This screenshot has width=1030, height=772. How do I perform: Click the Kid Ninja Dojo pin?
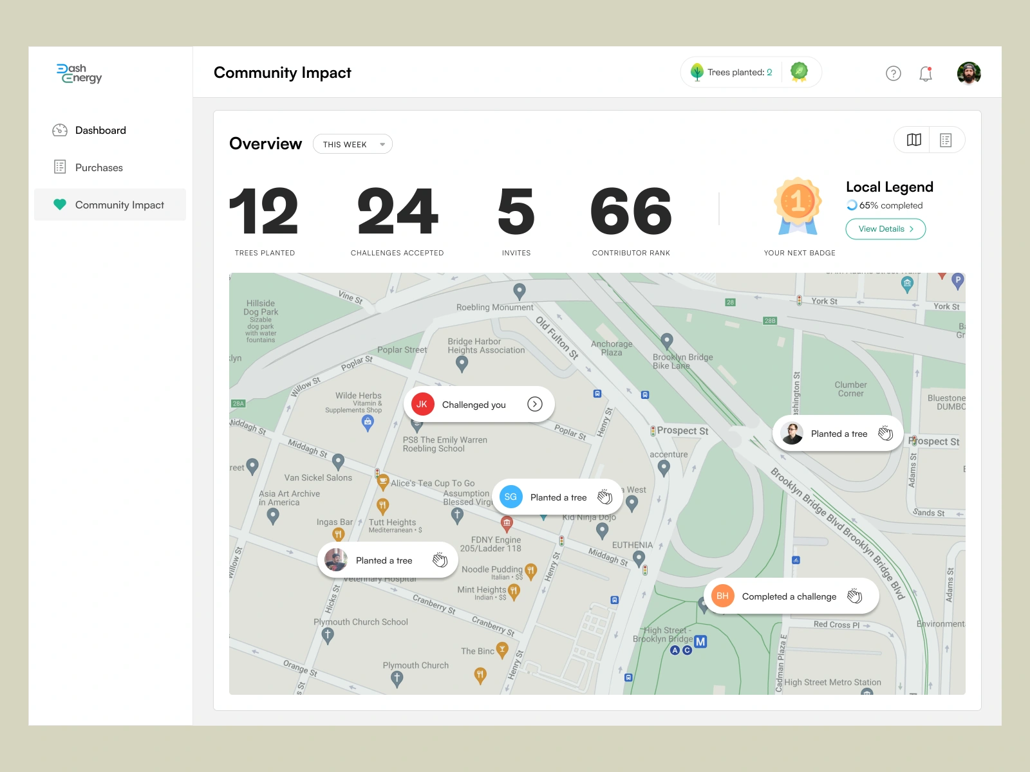pyautogui.click(x=602, y=531)
